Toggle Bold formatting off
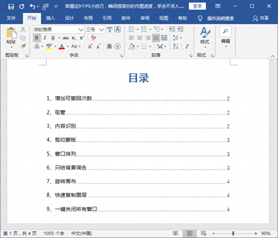The image size is (278, 238). click(37, 38)
